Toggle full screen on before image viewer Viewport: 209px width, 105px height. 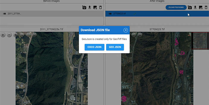(x=22, y=35)
